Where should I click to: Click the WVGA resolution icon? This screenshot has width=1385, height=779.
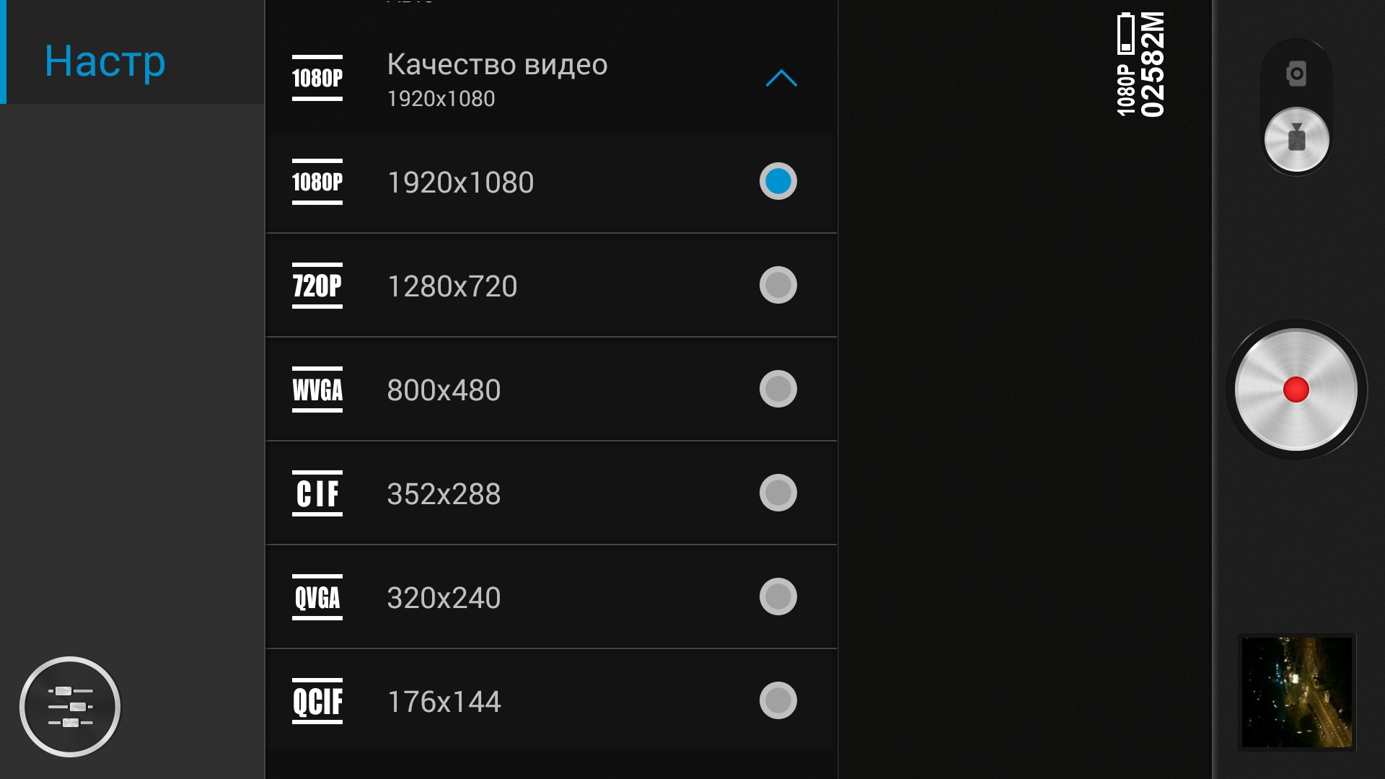(317, 389)
